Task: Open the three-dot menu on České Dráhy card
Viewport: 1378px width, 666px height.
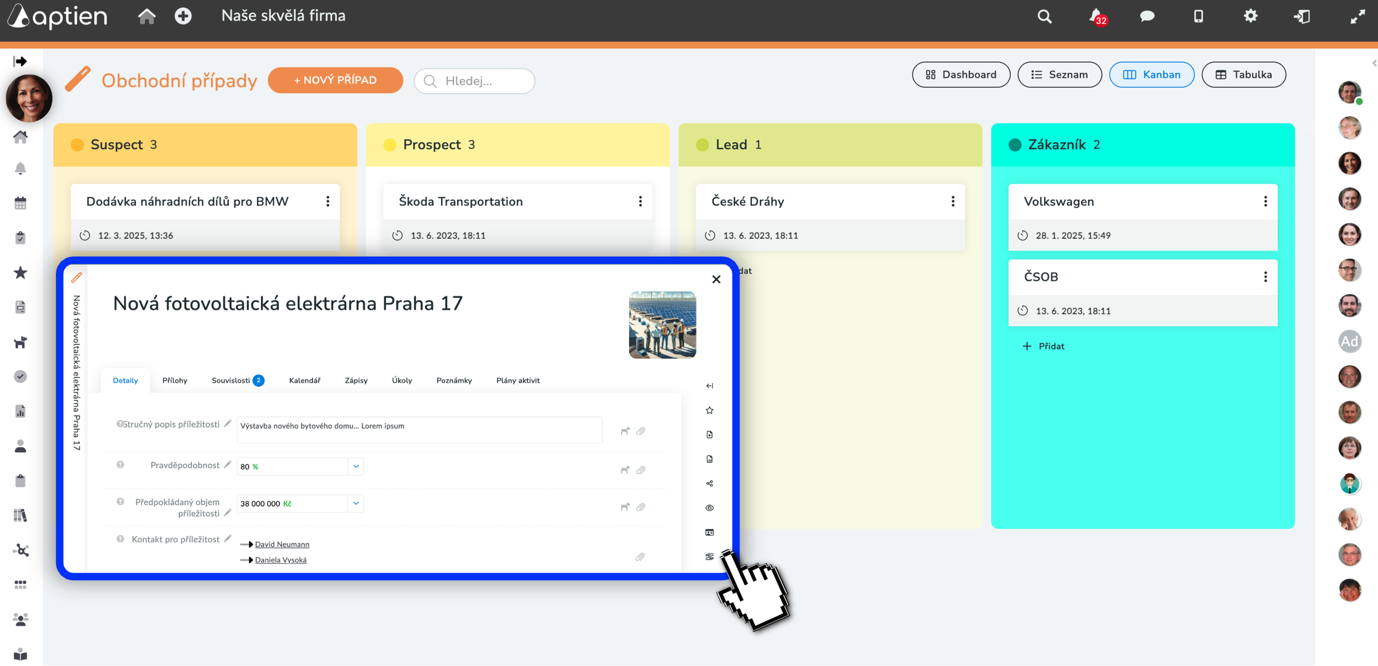Action: point(952,201)
